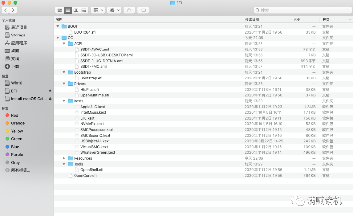Switch to icon view in the toolbar
The image size is (353, 216).
tap(59, 10)
